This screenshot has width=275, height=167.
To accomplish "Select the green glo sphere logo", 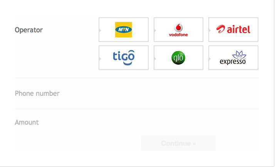I will point(178,58).
